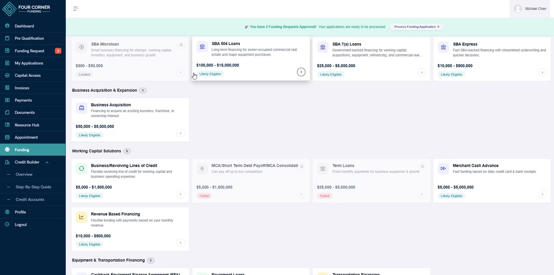Open Revenue Based Financing arrow button

pos(180,242)
